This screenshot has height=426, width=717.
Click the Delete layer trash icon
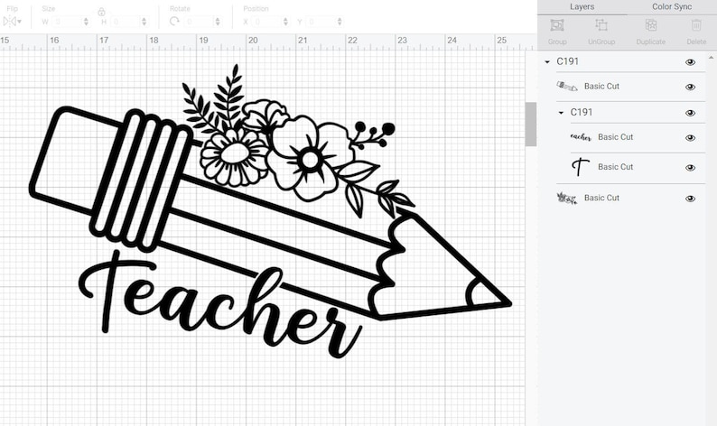click(696, 25)
